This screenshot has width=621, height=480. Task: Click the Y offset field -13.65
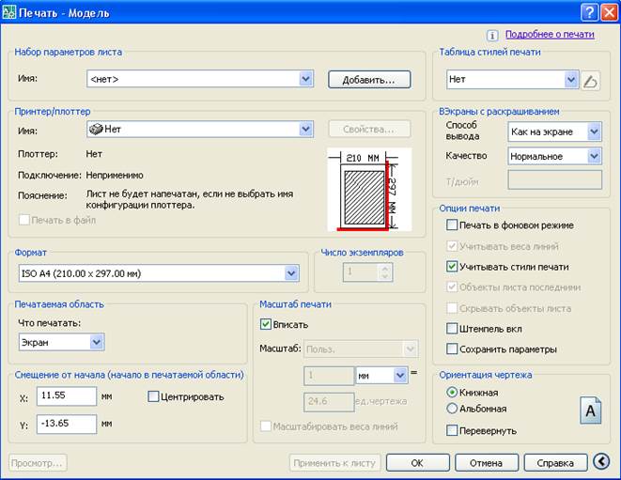67,425
